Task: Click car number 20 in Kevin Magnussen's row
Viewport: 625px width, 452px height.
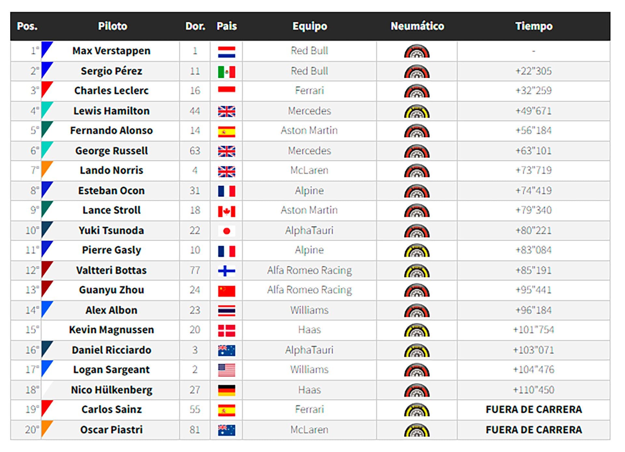Action: point(195,330)
